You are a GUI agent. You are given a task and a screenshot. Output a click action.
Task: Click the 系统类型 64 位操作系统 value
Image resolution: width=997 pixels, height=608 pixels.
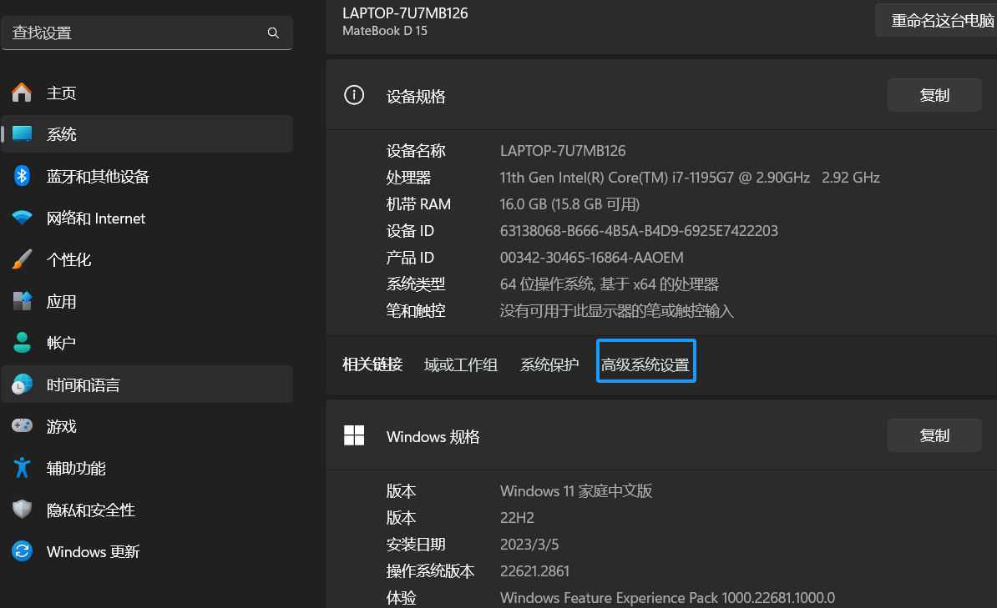pyautogui.click(x=609, y=284)
